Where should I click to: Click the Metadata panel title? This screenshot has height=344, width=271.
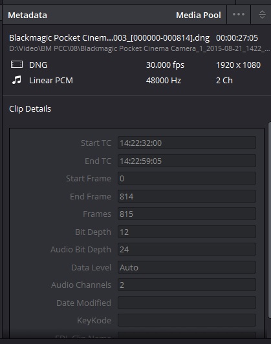[27, 15]
